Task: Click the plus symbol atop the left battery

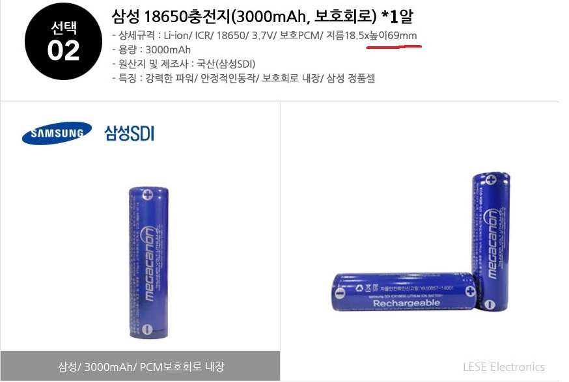Action: point(148,195)
